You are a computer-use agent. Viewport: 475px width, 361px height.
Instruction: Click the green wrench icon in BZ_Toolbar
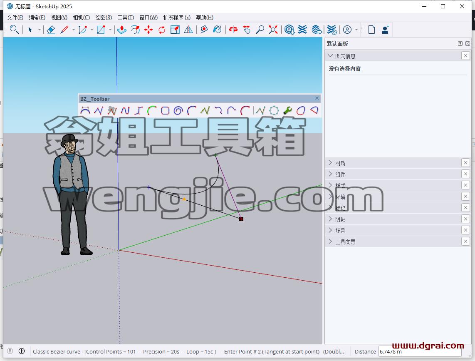[x=287, y=110]
